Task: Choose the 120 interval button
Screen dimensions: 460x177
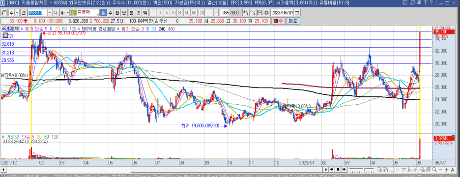Action: pyautogui.click(x=201, y=13)
